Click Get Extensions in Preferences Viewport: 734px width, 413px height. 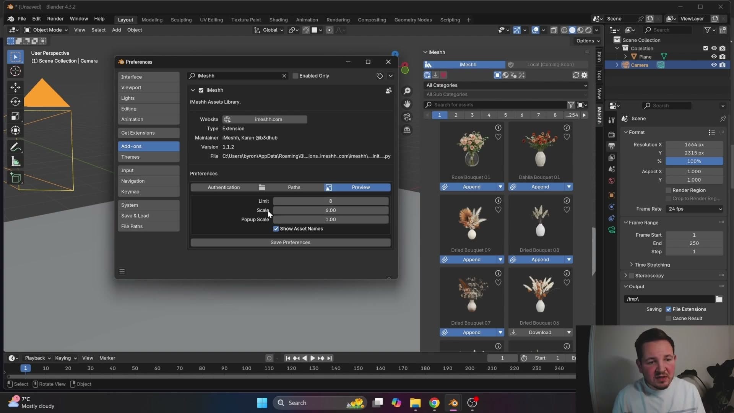[x=148, y=133]
